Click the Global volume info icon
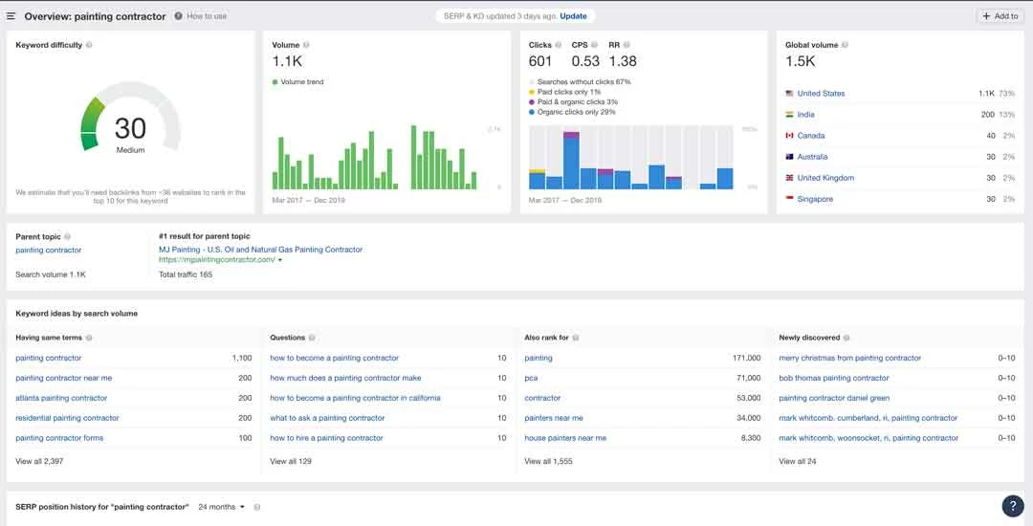Image resolution: width=1033 pixels, height=526 pixels. [845, 45]
